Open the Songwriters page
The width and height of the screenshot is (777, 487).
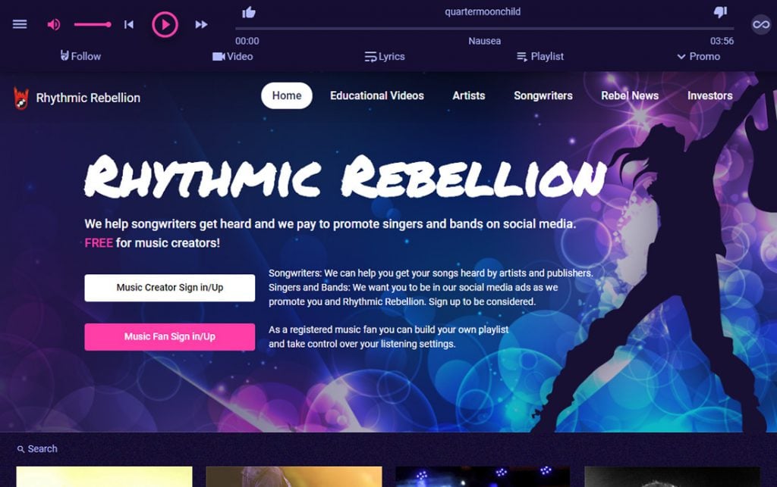tap(543, 95)
